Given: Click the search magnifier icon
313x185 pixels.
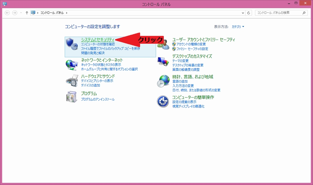Looking at the screenshot, I should tap(304, 13).
